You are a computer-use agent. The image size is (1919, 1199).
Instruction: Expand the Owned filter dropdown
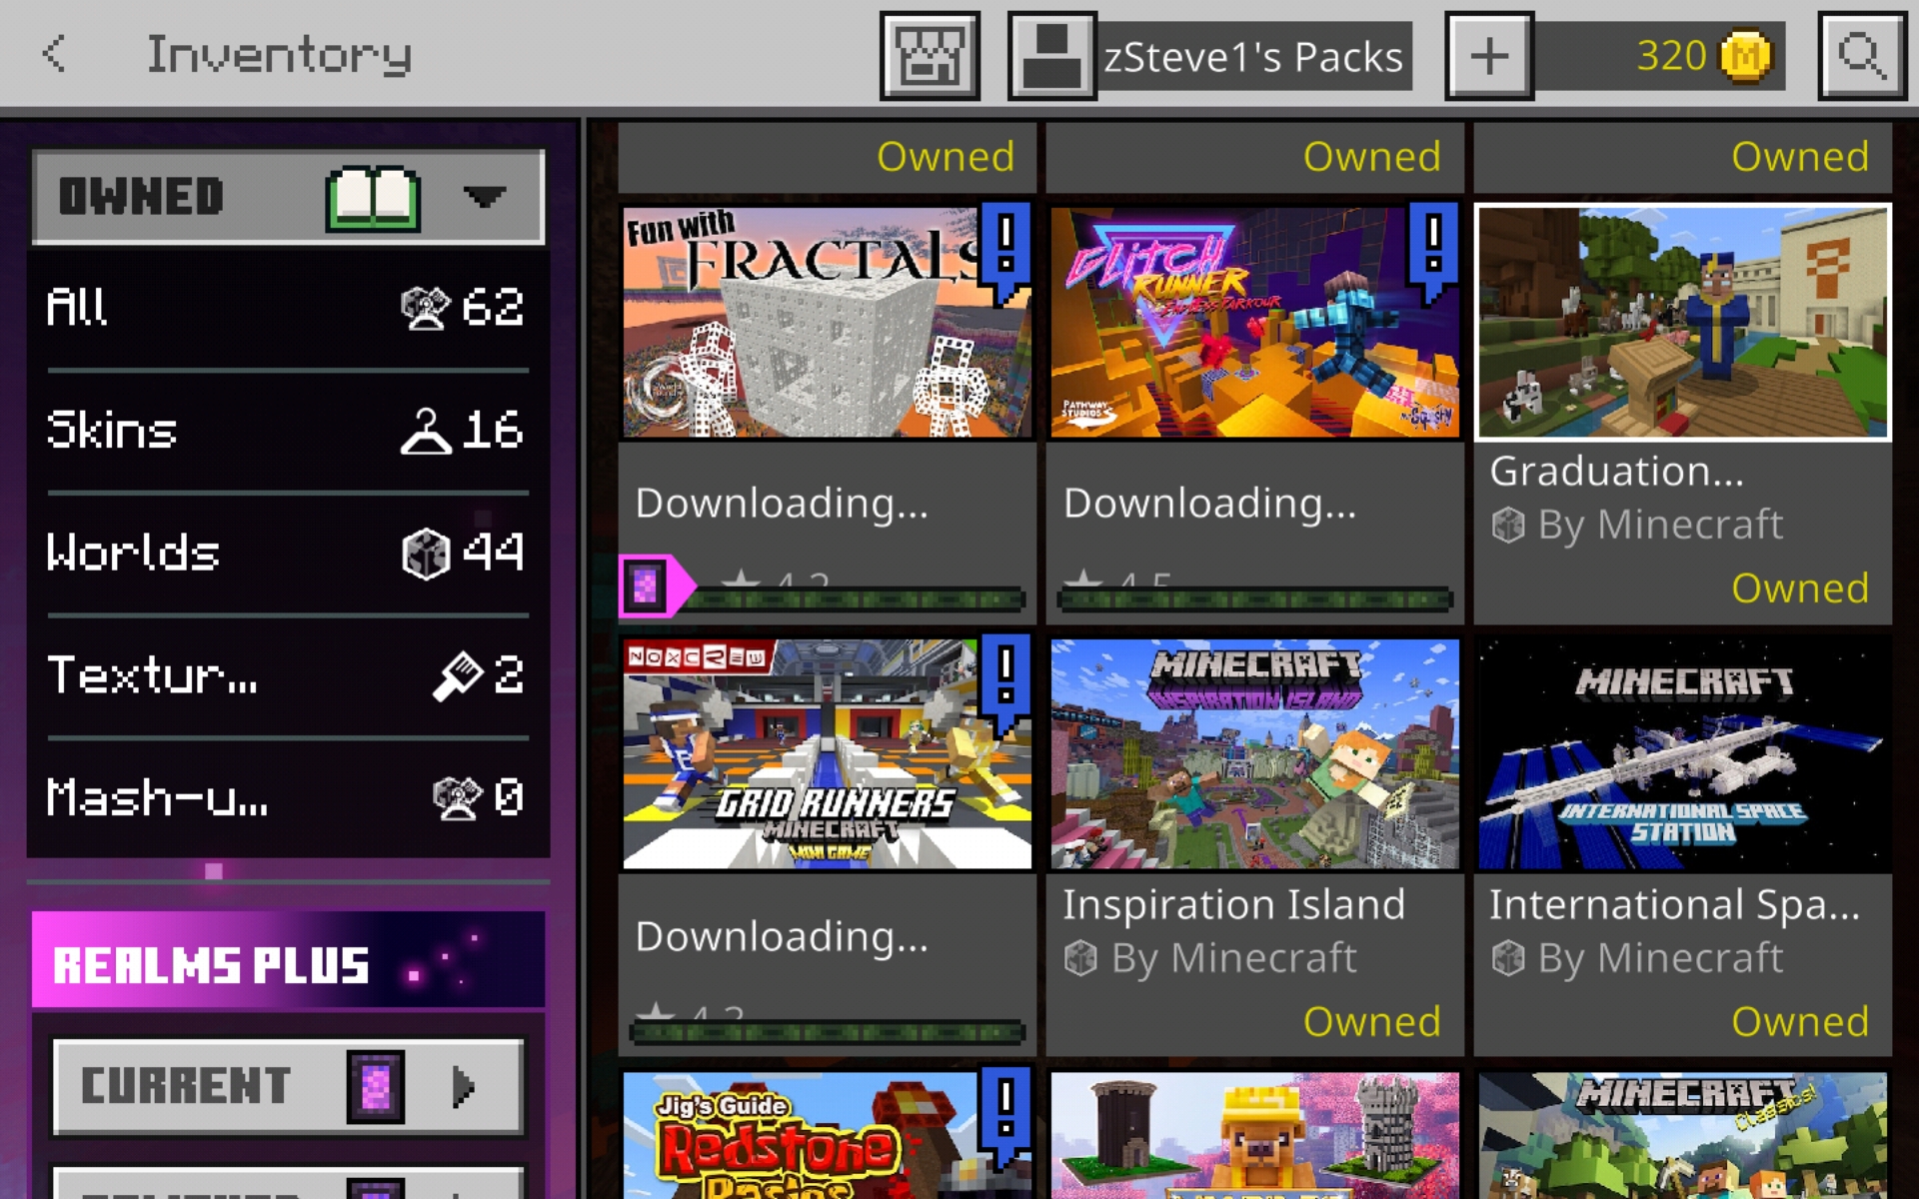pyautogui.click(x=485, y=196)
